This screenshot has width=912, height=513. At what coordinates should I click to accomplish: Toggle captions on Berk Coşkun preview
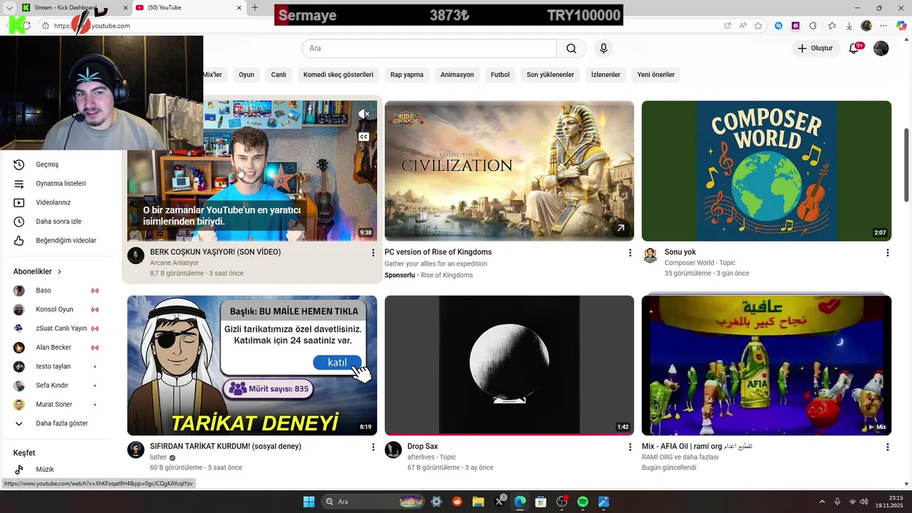click(x=363, y=137)
